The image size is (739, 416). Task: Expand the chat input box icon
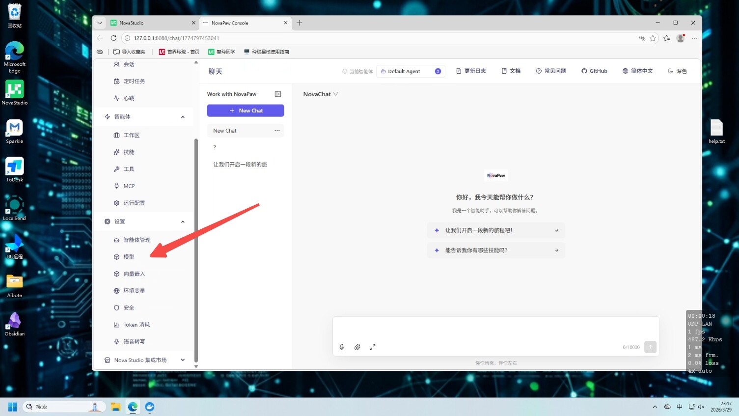(x=372, y=347)
